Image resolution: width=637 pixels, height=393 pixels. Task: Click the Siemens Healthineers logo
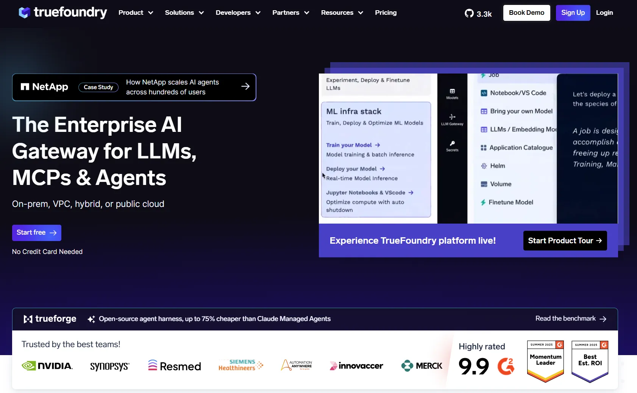[x=241, y=365]
